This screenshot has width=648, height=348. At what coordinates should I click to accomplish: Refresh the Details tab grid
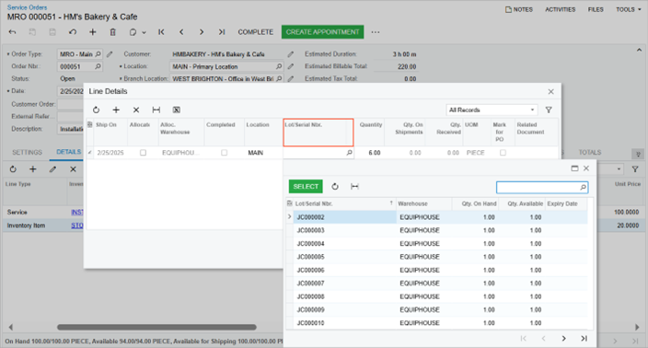tap(13, 169)
